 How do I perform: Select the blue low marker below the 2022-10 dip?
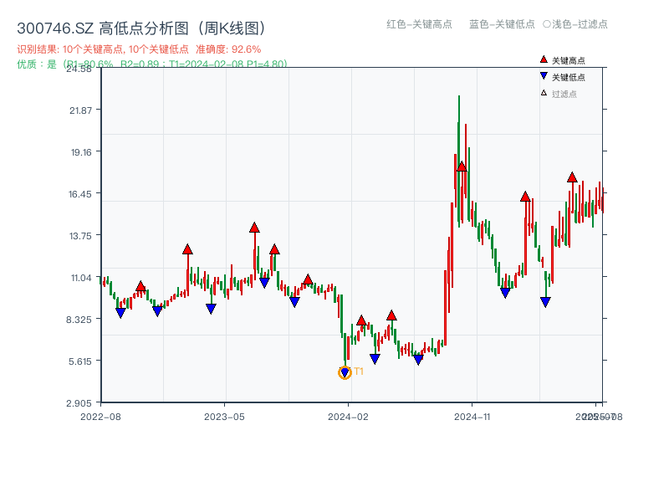click(x=120, y=313)
